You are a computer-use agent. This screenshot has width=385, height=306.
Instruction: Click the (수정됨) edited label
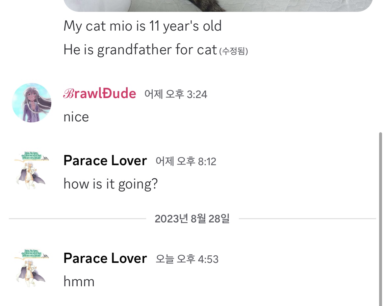(233, 51)
